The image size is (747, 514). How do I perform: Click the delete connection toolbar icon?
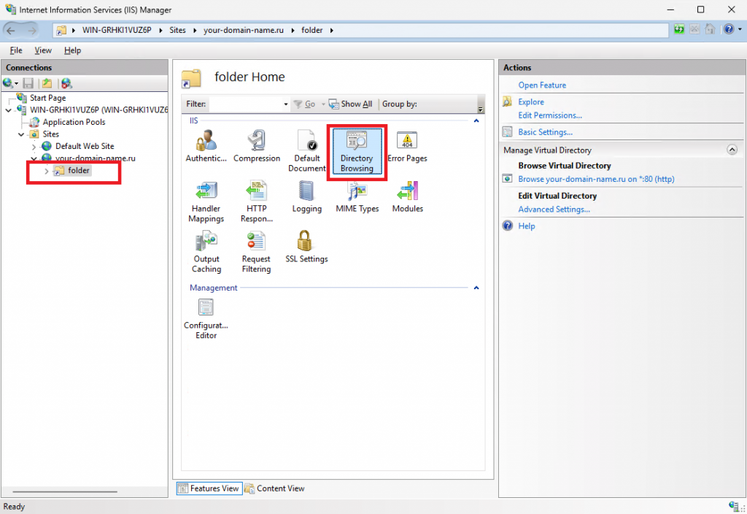pyautogui.click(x=66, y=83)
